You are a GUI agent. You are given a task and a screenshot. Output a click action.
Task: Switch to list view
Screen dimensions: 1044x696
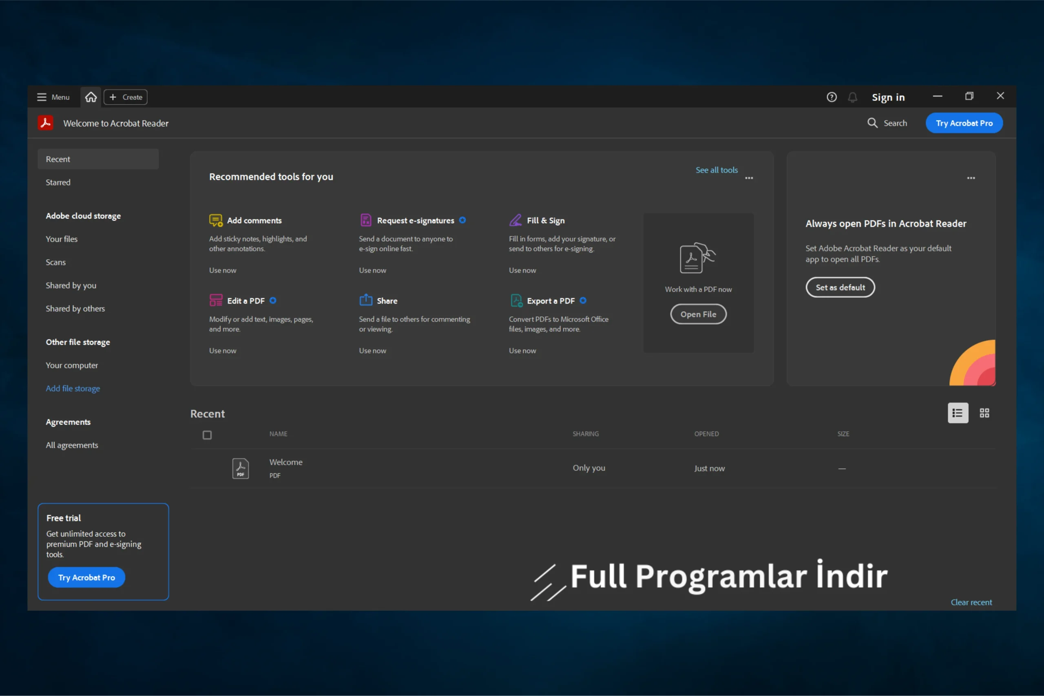coord(958,413)
